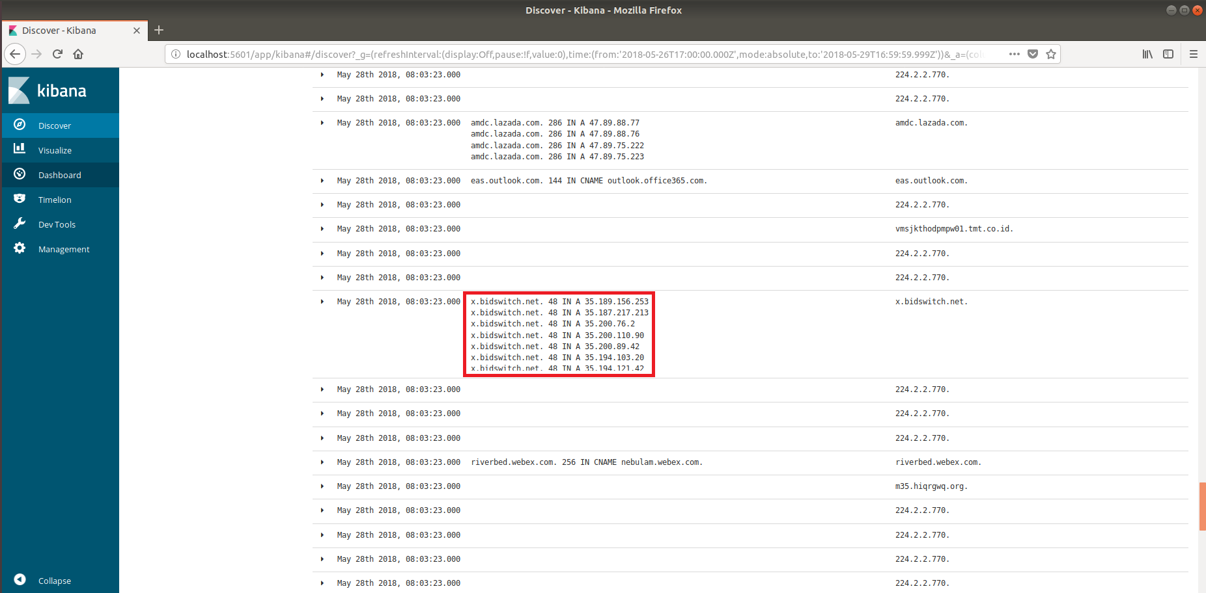The height and width of the screenshot is (593, 1206).
Task: Expand the x.bidswitch.net row
Action: tap(322, 302)
